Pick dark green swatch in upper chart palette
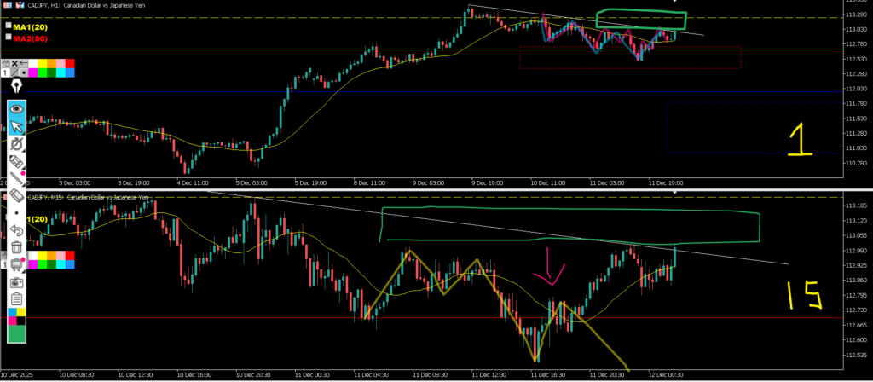873x382 pixels. pos(52,73)
